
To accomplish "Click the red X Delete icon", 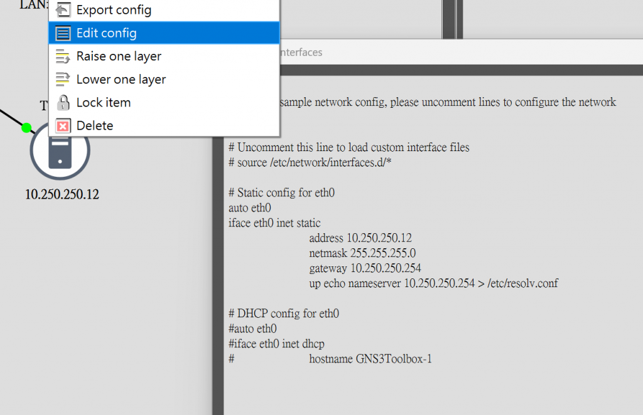I will tap(63, 126).
